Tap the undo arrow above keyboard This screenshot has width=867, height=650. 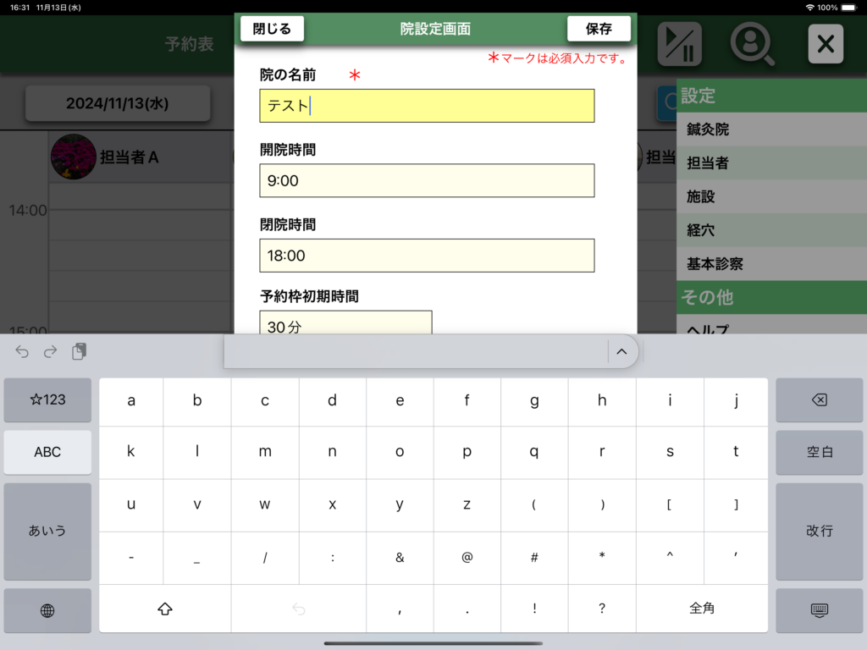(x=22, y=352)
